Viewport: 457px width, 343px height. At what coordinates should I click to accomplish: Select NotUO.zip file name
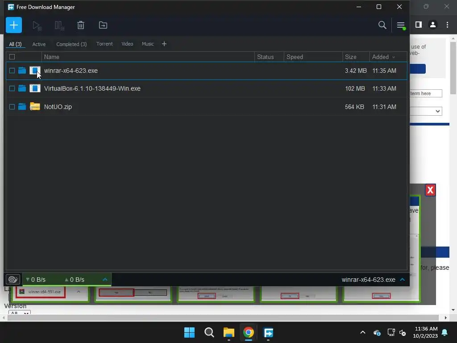tap(58, 107)
